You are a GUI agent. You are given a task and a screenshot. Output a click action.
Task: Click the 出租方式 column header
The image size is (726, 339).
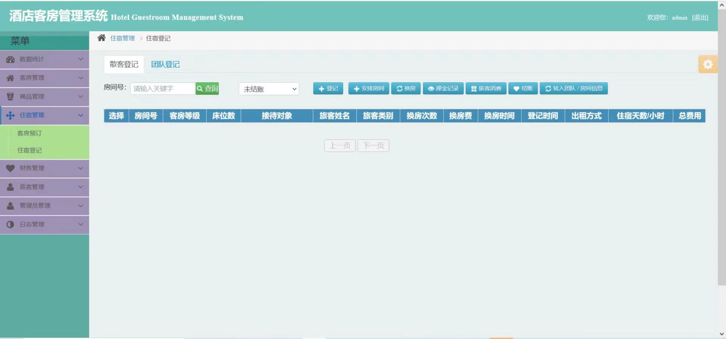pos(586,116)
